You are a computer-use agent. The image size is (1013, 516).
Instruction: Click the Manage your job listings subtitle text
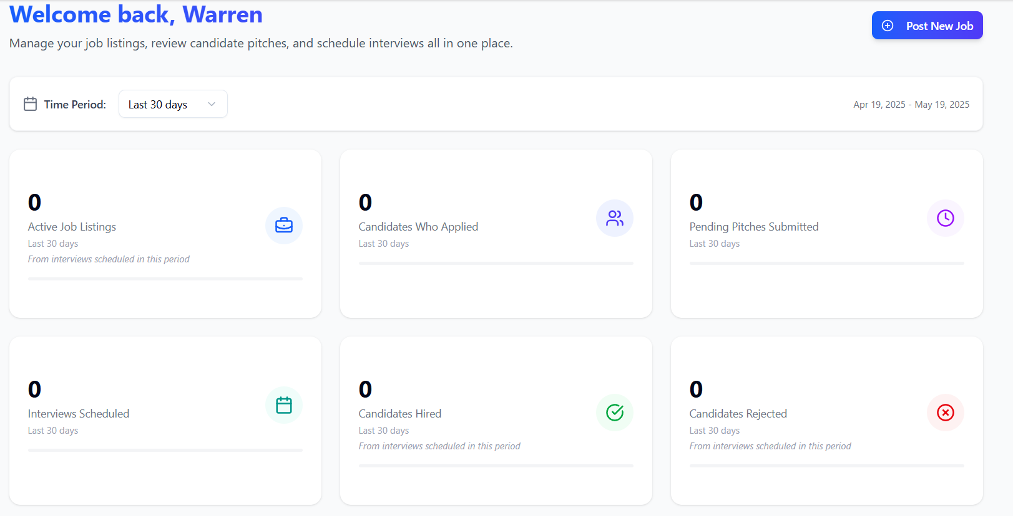pos(261,44)
